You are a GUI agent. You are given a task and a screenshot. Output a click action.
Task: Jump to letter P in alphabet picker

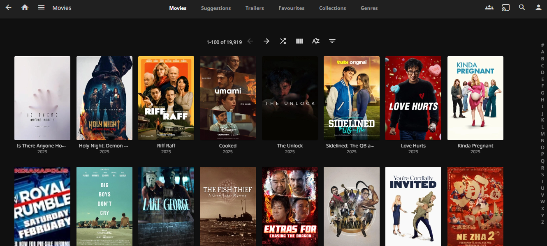click(x=542, y=154)
